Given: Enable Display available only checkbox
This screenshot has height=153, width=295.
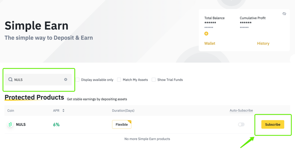Looking at the screenshot, I should coord(77,80).
